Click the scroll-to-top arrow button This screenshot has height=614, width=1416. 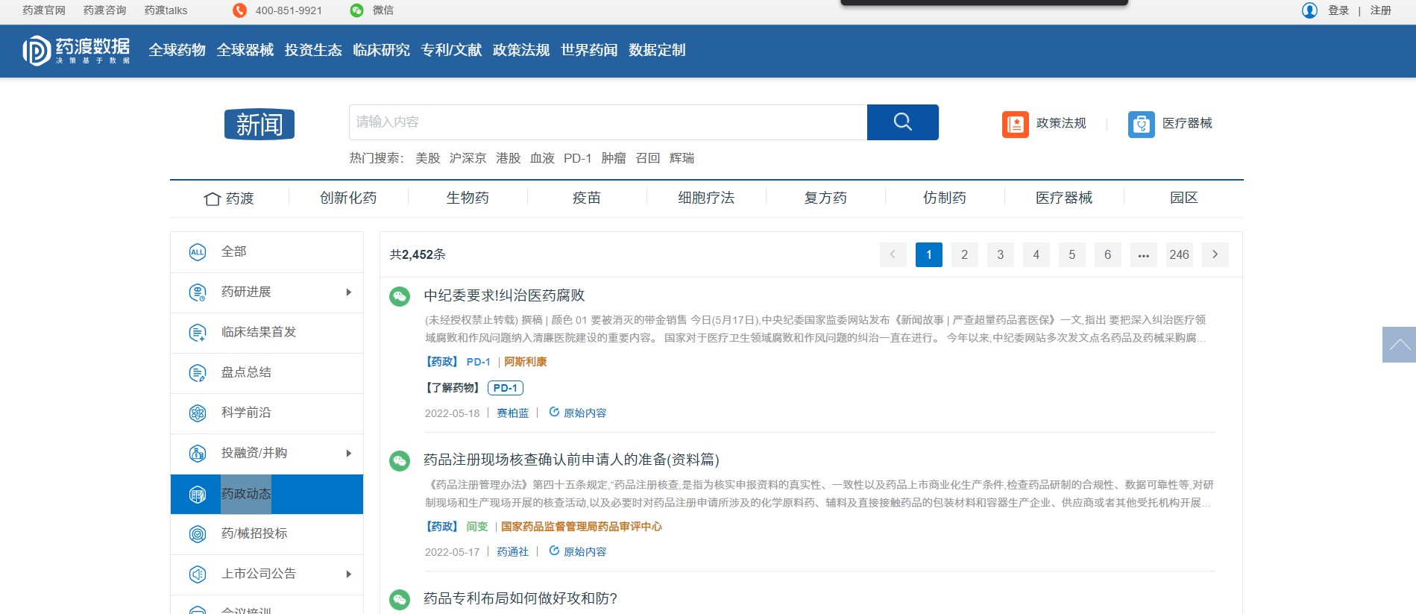[1399, 345]
